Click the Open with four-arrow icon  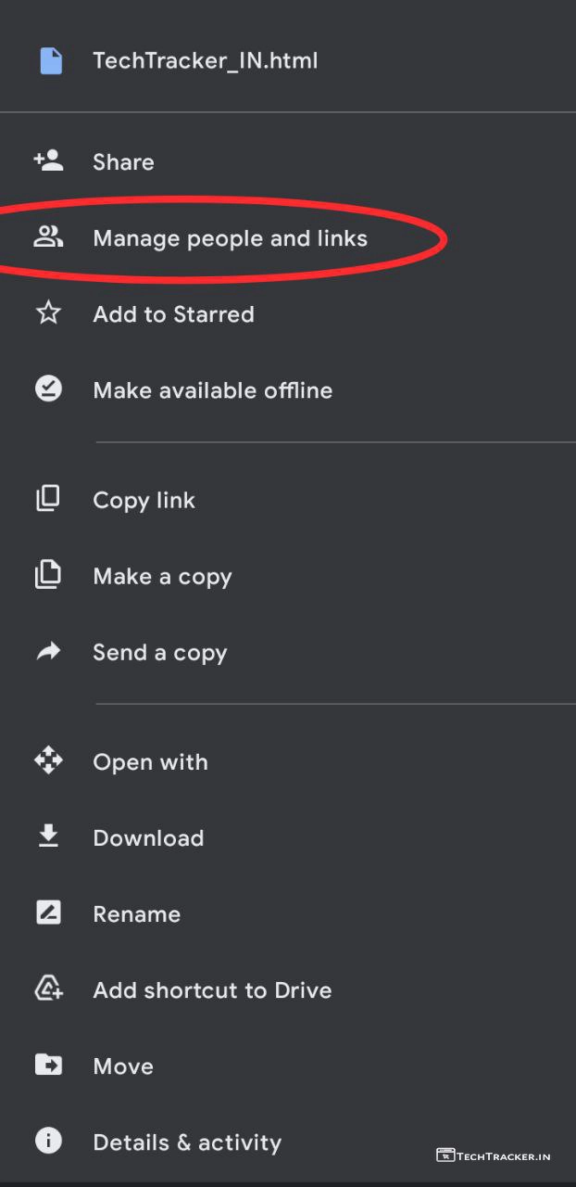tap(48, 761)
